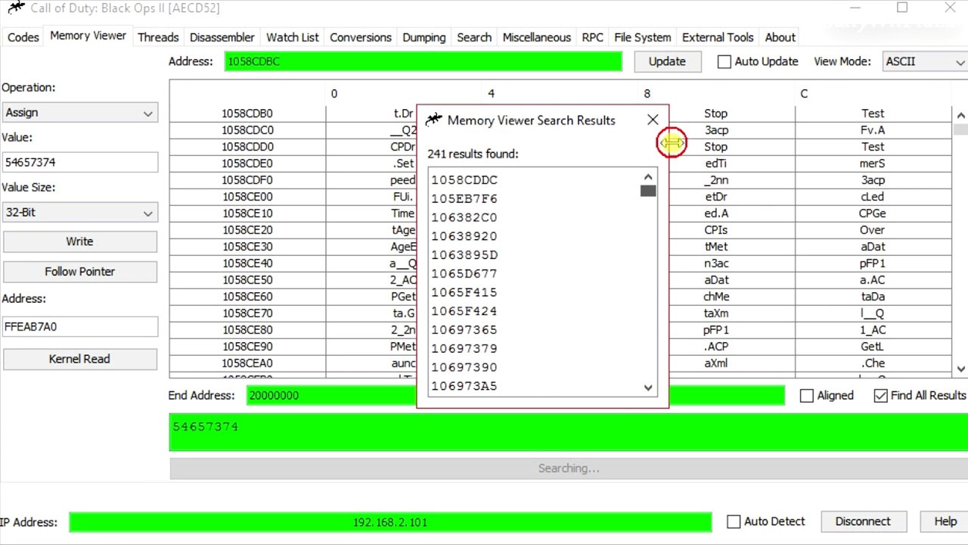
Task: Click the Disconnect button
Action: (x=863, y=522)
